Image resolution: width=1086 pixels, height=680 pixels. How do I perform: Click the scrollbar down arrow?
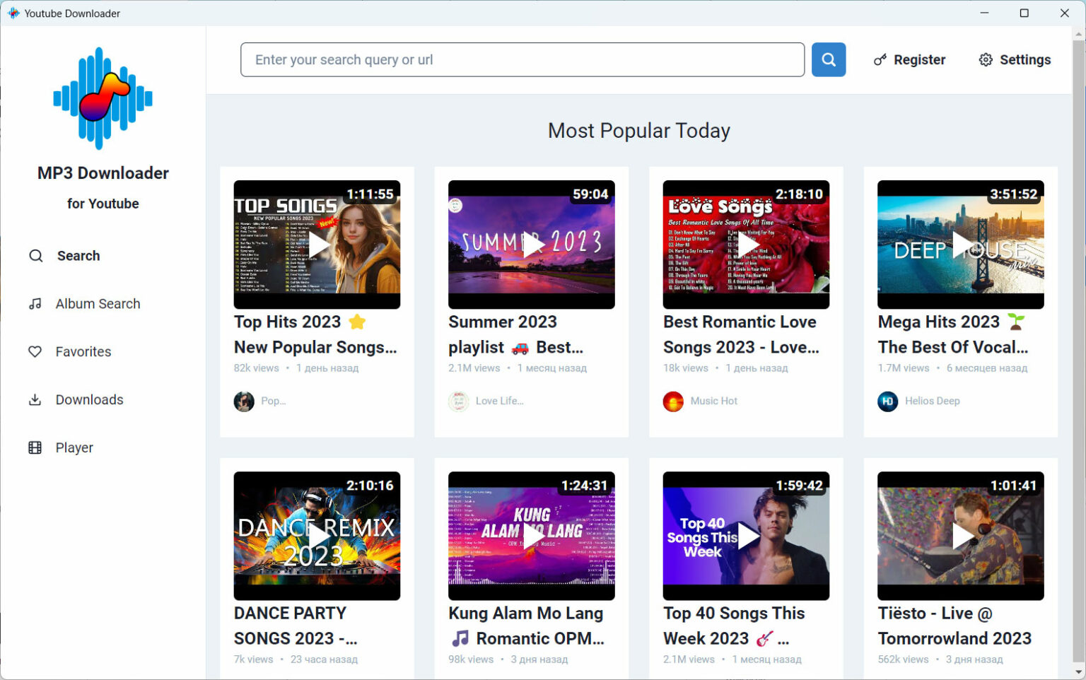pos(1078,672)
